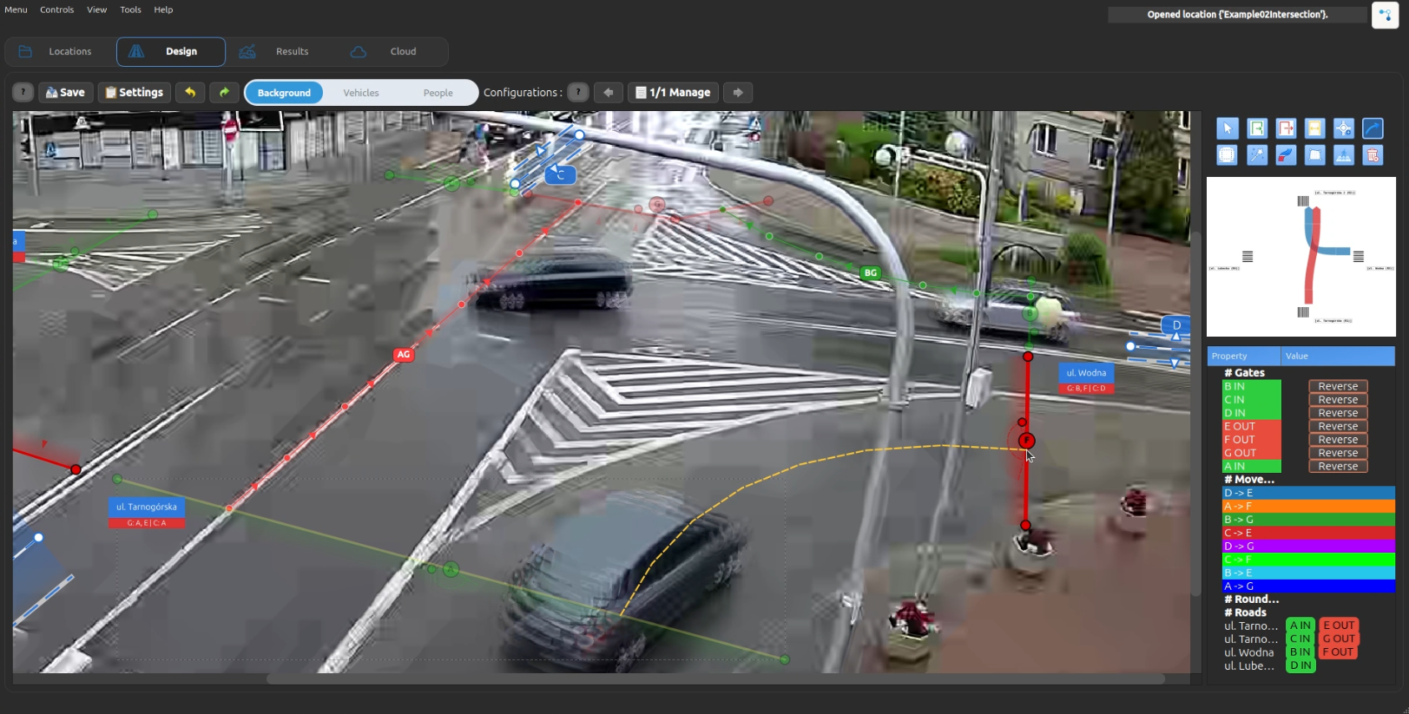The image size is (1409, 714).
Task: Select the dashed rectangle region tool
Action: click(x=1227, y=155)
